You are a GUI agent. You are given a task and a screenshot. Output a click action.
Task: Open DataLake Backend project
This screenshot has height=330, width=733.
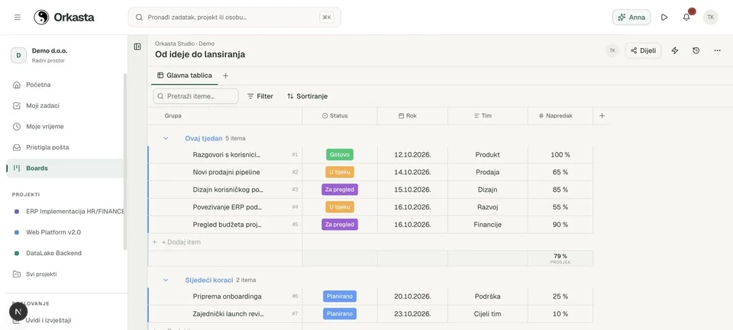point(65,253)
